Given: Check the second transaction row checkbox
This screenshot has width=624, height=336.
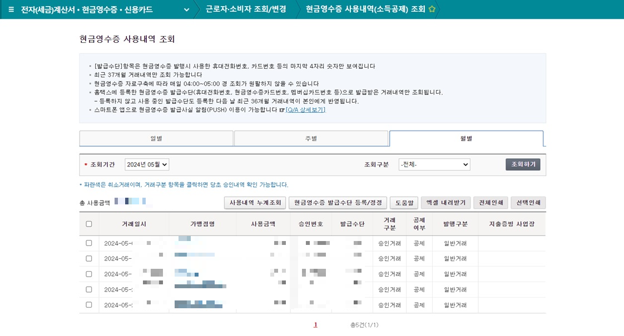Looking at the screenshot, I should pos(89,258).
